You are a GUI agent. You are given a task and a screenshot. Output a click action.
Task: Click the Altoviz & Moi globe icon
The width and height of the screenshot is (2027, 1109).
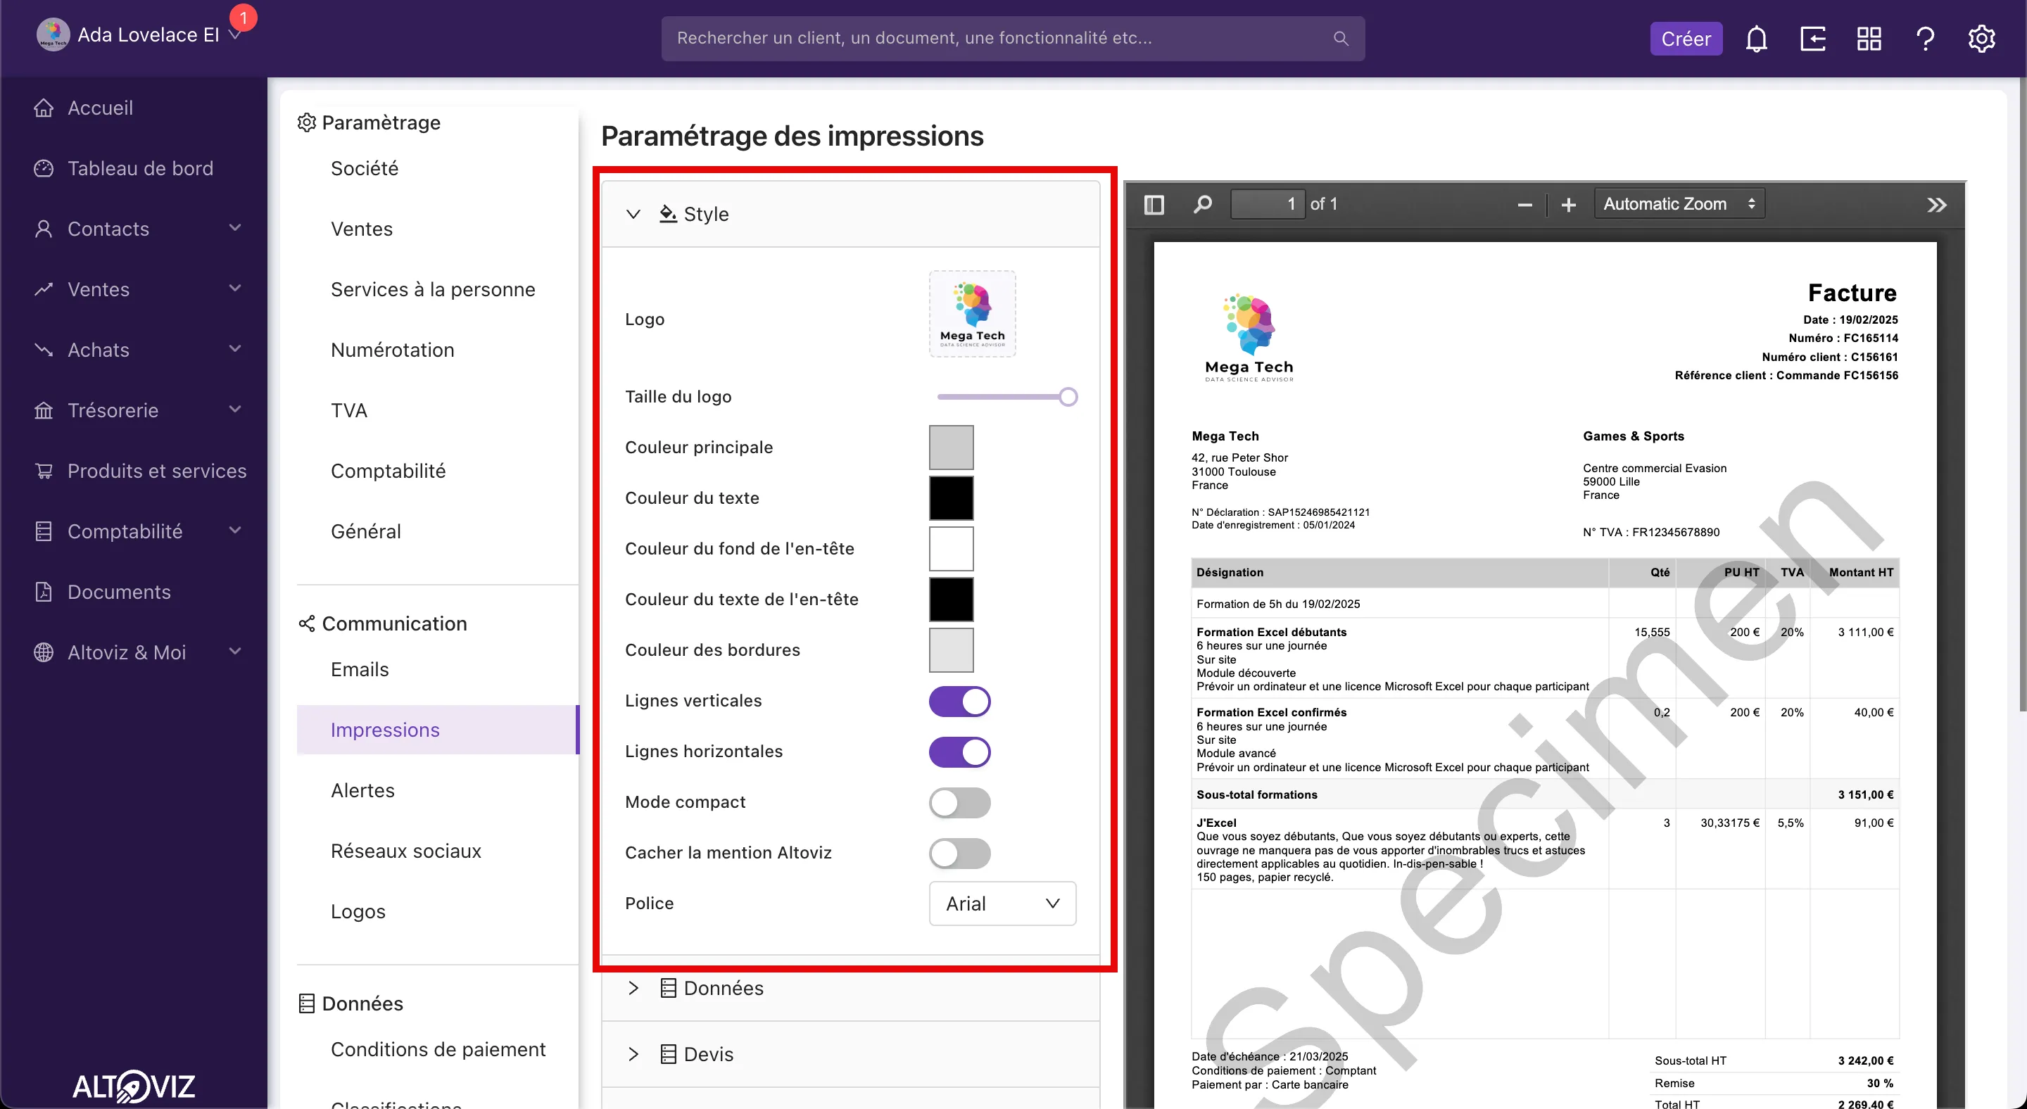pos(44,652)
